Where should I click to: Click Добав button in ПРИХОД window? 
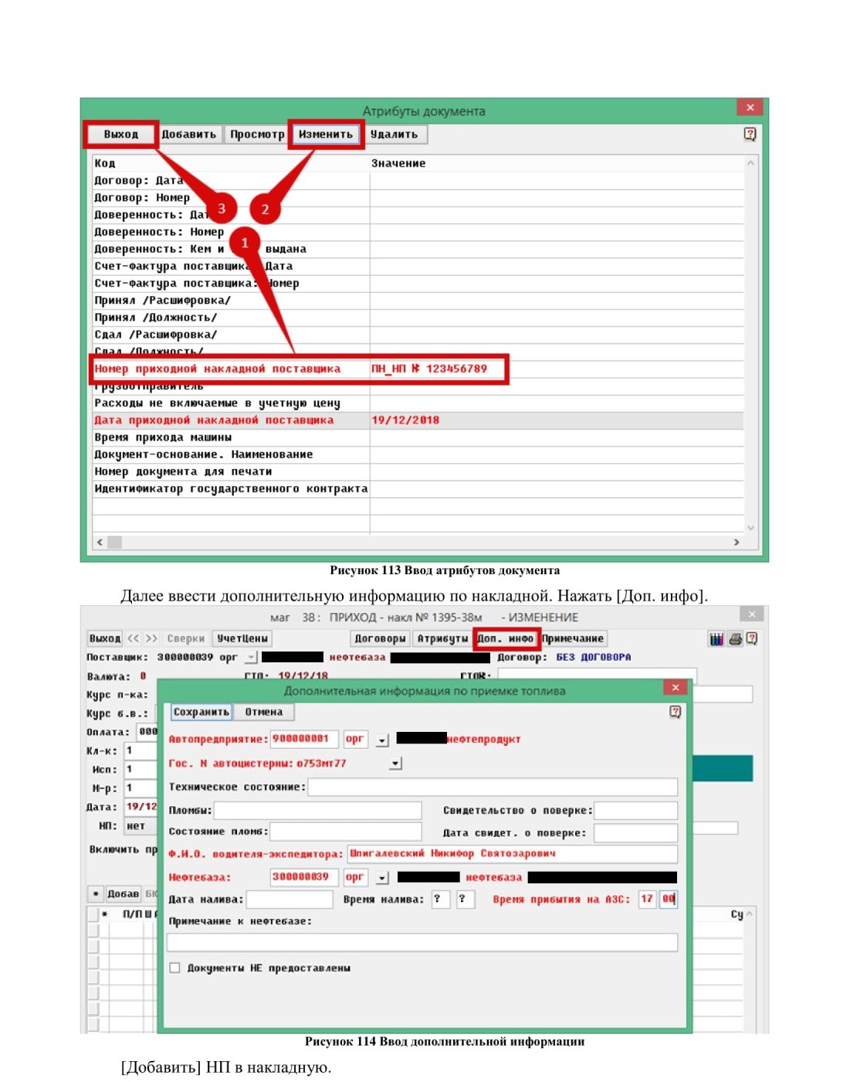click(x=123, y=893)
